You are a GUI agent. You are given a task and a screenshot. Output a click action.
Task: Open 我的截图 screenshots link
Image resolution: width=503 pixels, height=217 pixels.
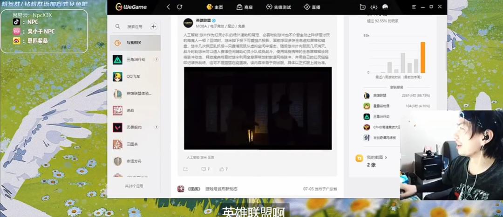coord(377,158)
